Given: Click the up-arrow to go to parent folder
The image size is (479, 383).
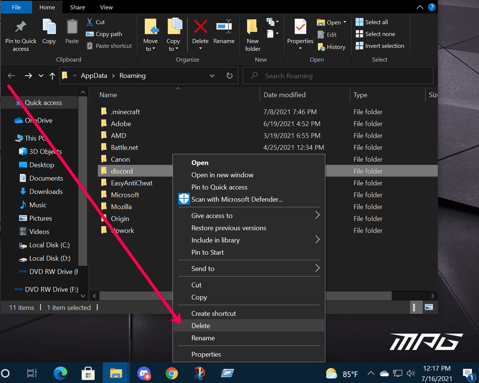Looking at the screenshot, I should click(53, 75).
